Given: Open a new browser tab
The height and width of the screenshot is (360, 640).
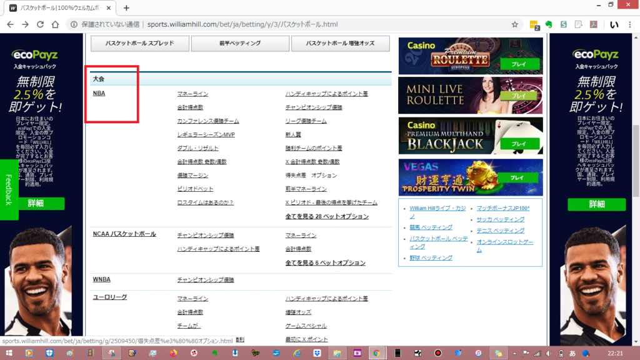Looking at the screenshot, I should click(126, 7).
